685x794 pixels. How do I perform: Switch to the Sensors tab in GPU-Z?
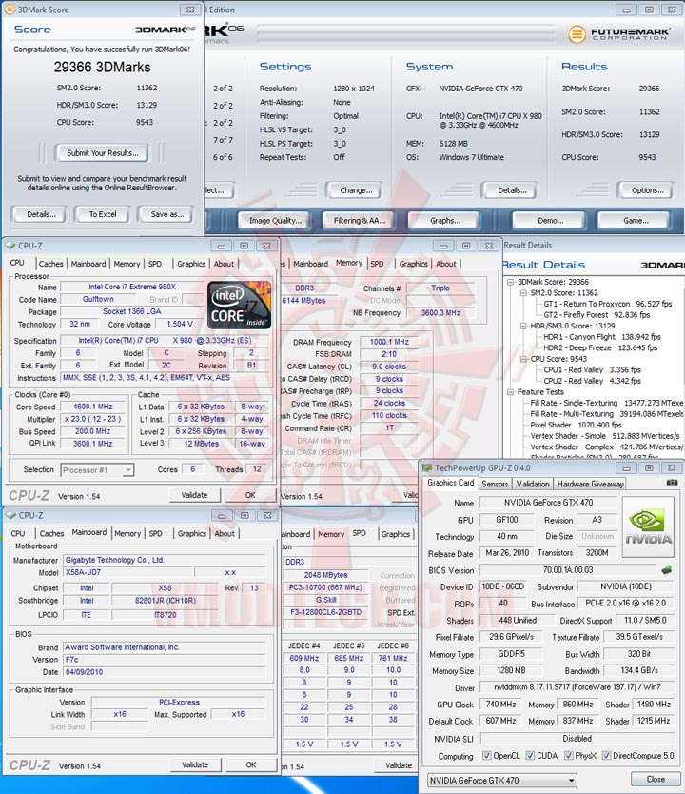click(x=495, y=484)
